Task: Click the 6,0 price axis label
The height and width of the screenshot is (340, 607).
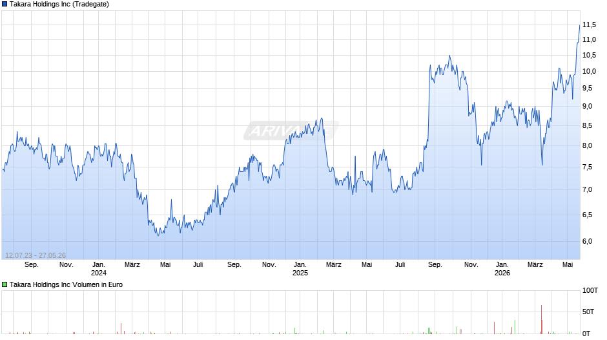Action: 587,241
